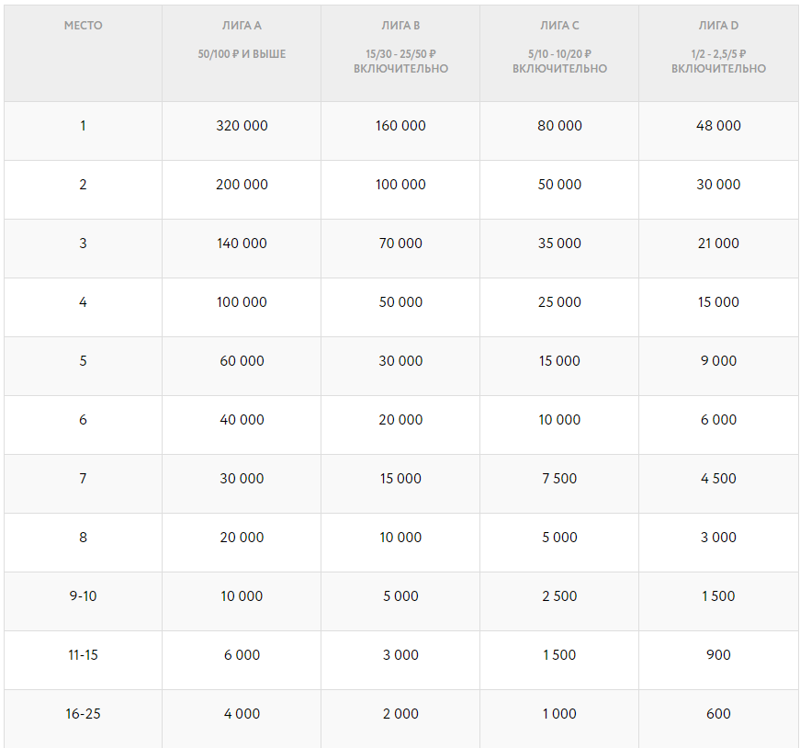
Task: Click the ЛИГА D column header
Action: point(718,26)
